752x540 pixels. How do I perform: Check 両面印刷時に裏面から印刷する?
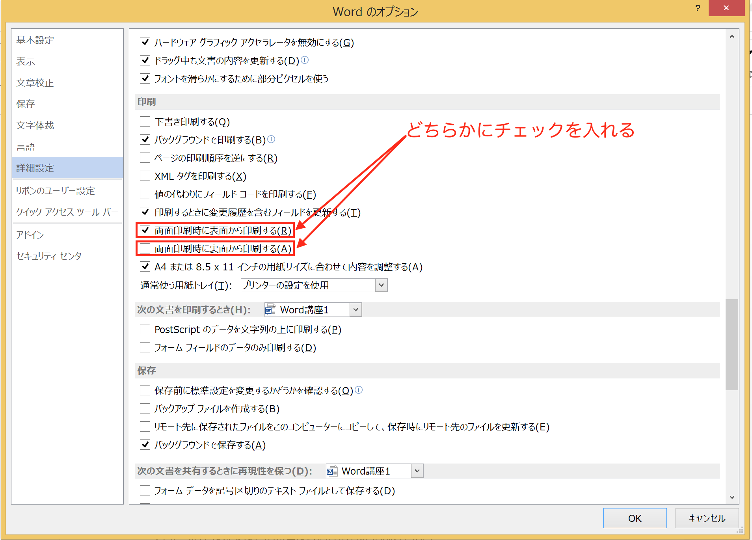(145, 248)
